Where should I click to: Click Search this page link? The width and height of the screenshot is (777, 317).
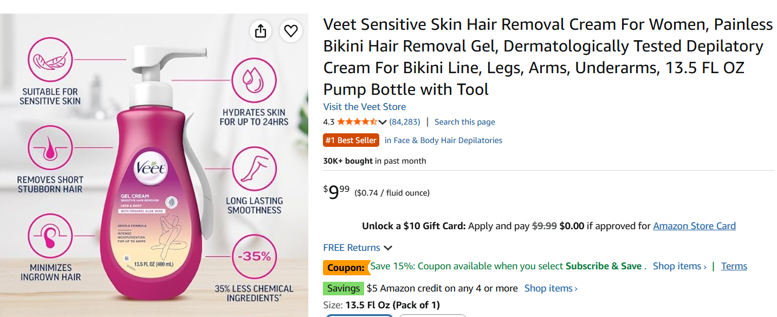point(465,122)
